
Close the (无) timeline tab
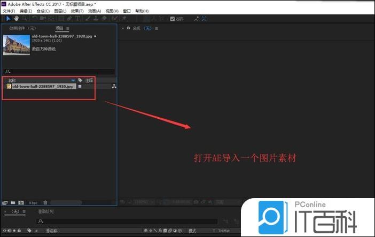point(5,211)
